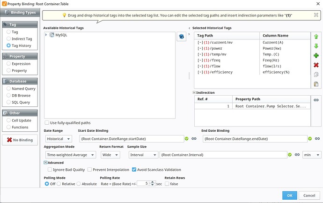The height and width of the screenshot is (203, 323).
Task: Click the MySQL database provider icon
Action: [52, 35]
